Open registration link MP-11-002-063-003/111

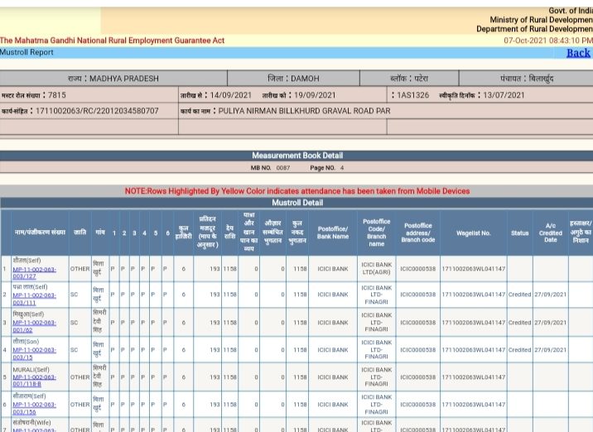coord(34,299)
